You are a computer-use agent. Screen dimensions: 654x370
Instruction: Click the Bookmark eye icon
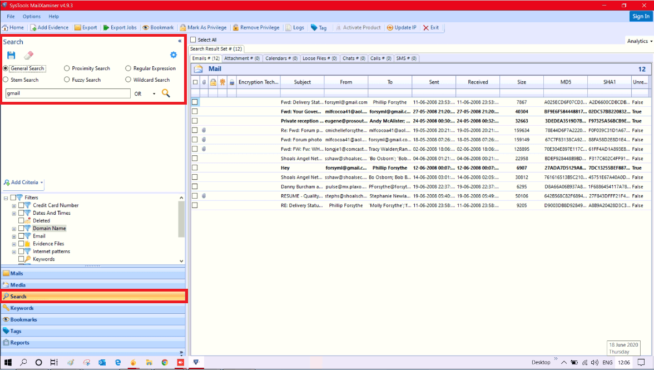(146, 27)
